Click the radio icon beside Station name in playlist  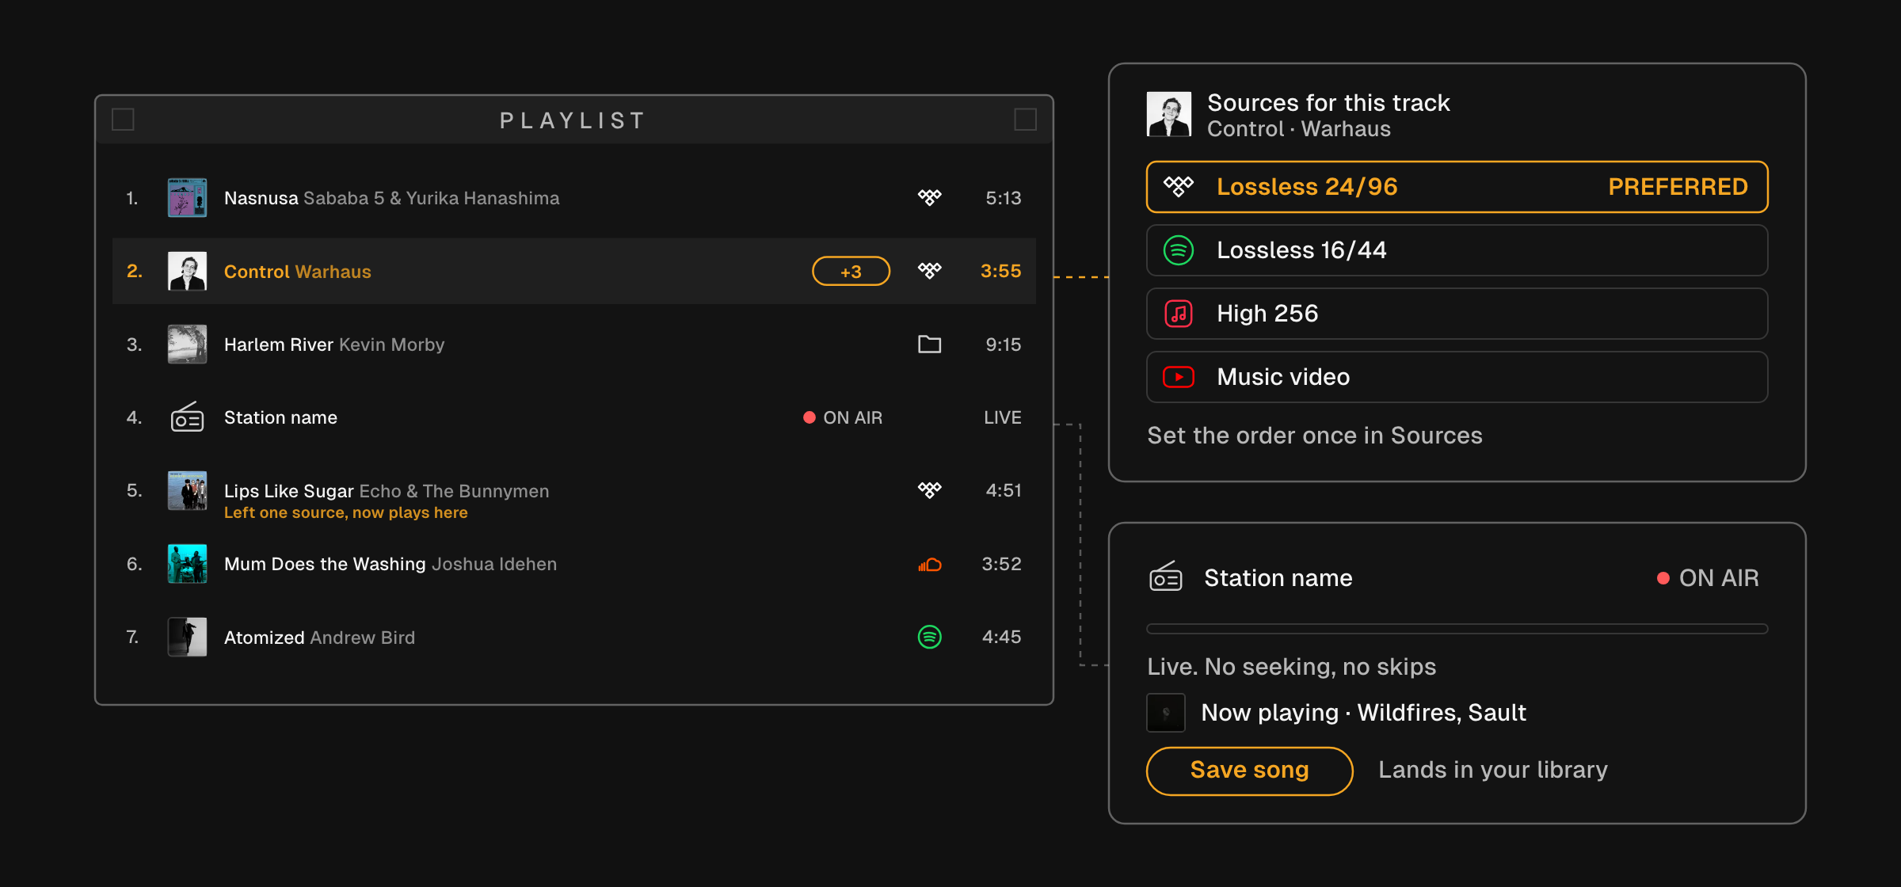[x=187, y=417]
